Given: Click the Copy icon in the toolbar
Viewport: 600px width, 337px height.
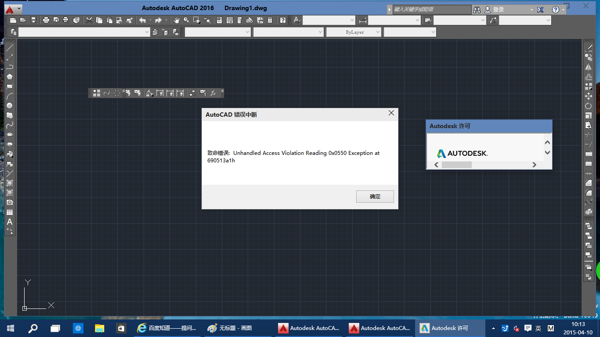Looking at the screenshot, I should coord(99,20).
